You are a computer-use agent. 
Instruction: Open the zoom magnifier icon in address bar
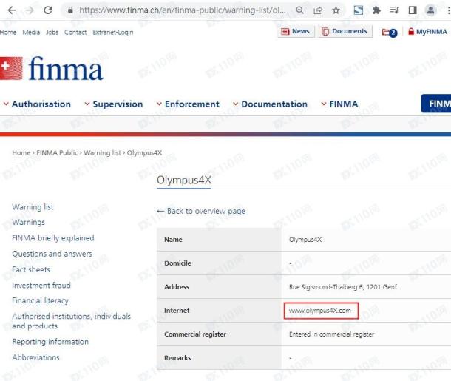click(299, 10)
